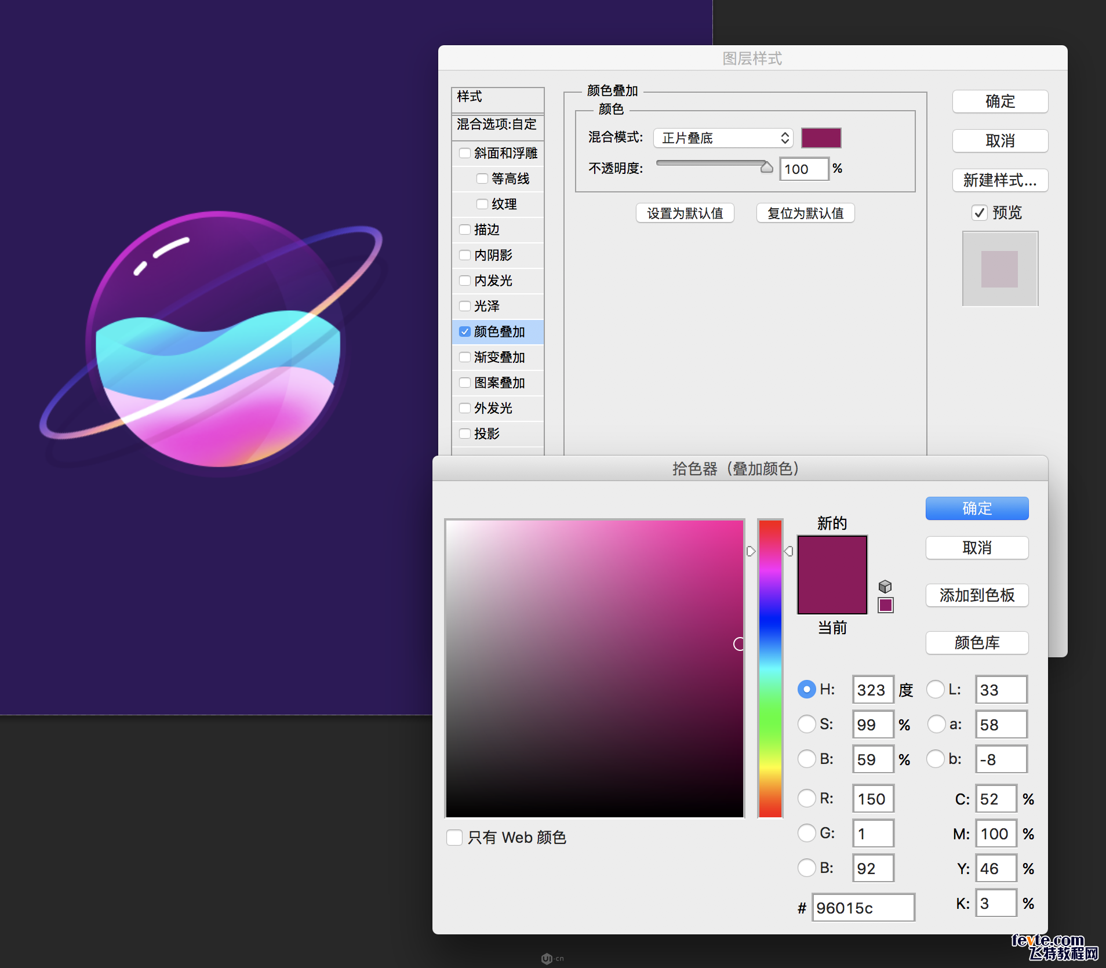Image resolution: width=1106 pixels, height=968 pixels.
Task: Click the H field showing 323
Action: click(873, 690)
